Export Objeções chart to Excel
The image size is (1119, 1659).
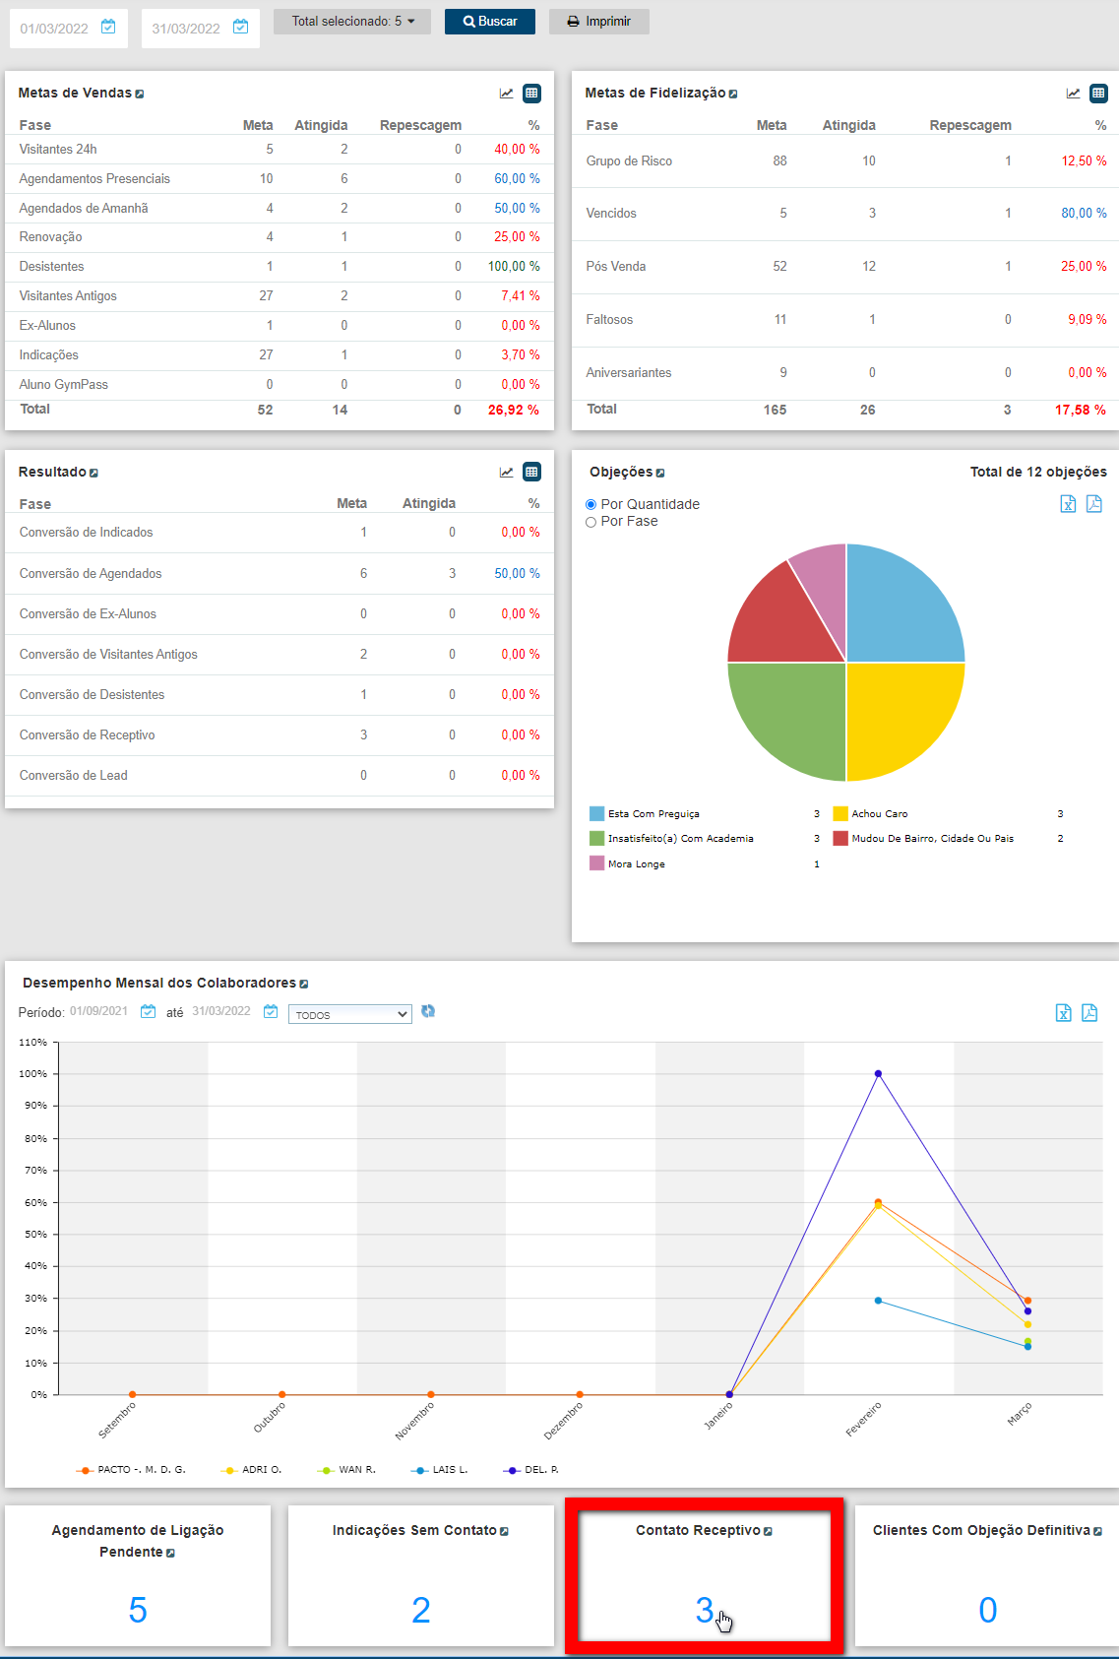pos(1068,504)
